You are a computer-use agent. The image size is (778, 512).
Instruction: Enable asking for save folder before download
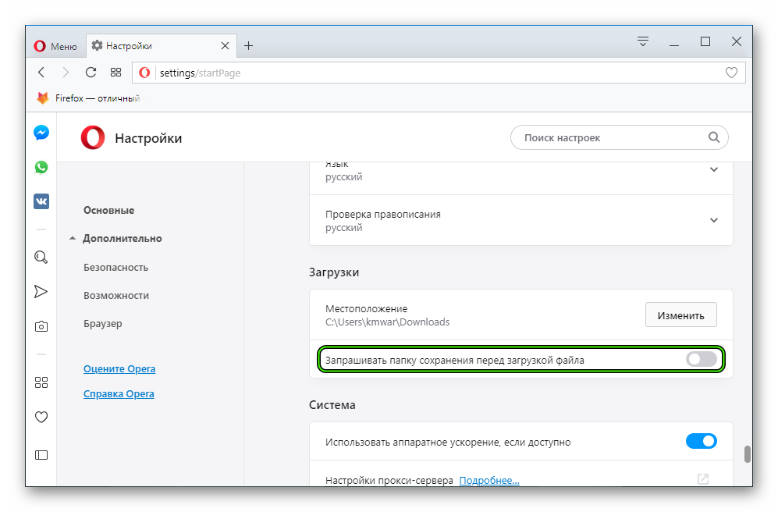701,359
